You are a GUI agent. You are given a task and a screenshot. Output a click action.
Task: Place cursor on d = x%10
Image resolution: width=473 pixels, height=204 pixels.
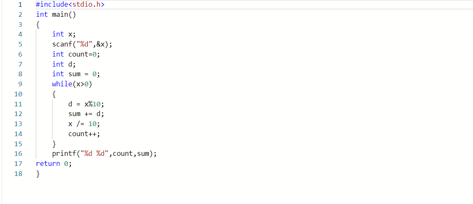coord(86,104)
